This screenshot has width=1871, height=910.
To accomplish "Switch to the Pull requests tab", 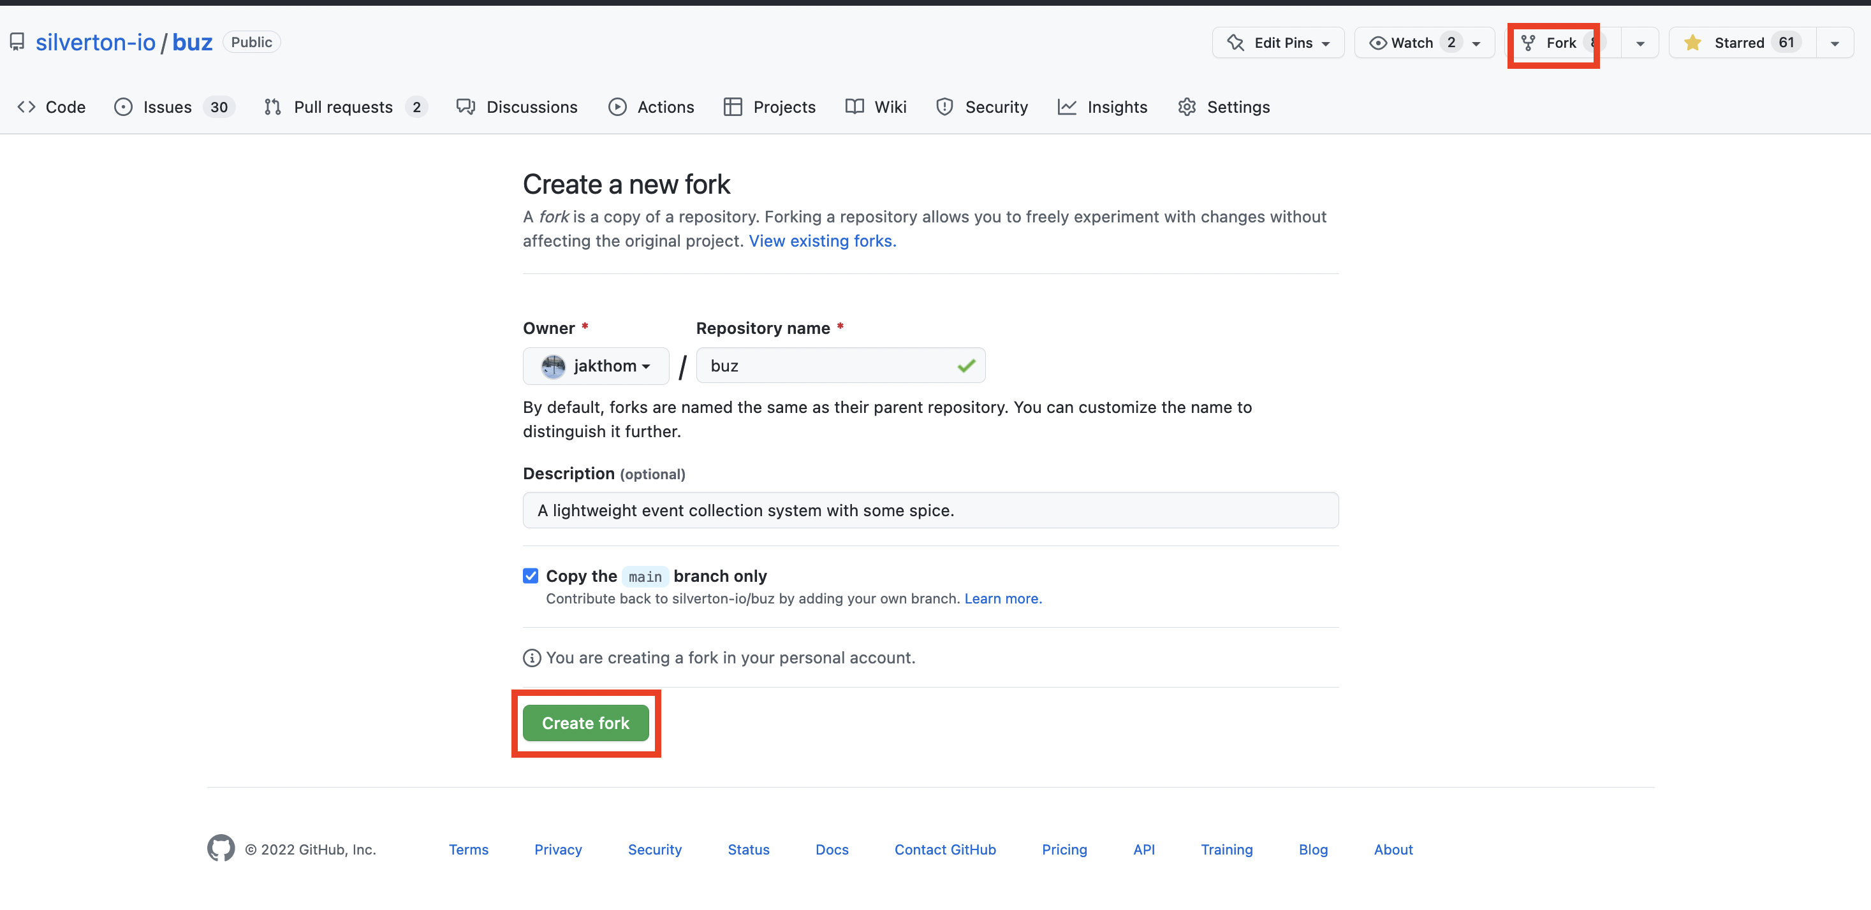I will 346,106.
